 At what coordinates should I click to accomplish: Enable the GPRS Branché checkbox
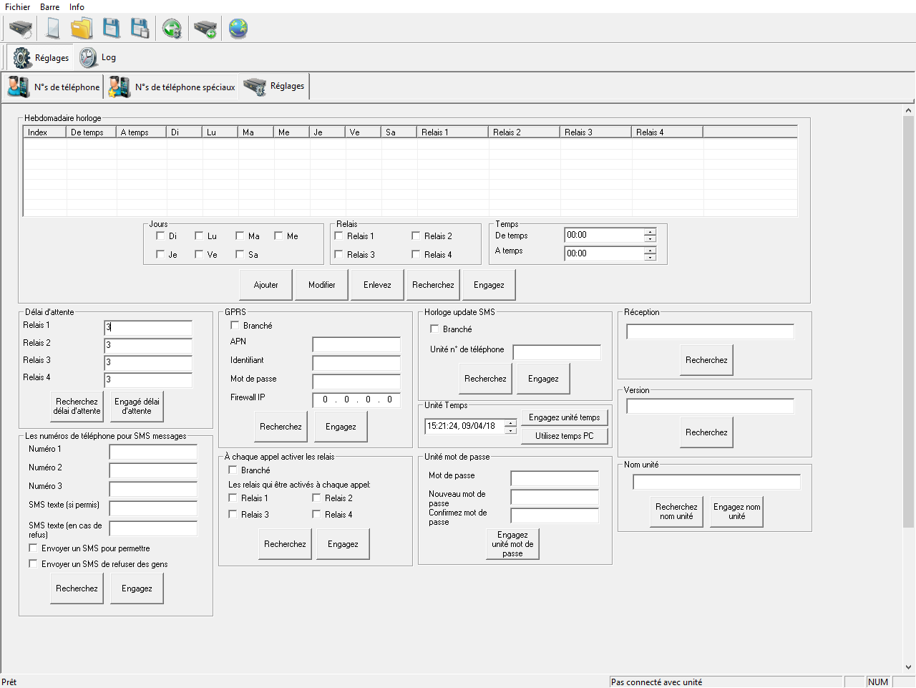coord(235,326)
